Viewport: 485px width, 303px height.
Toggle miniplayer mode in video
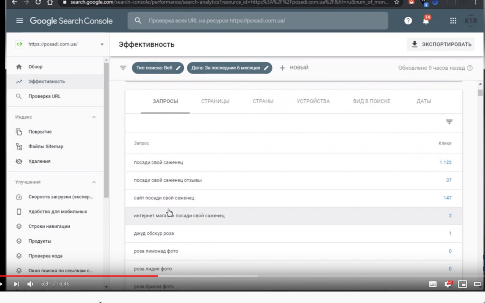[462, 284]
